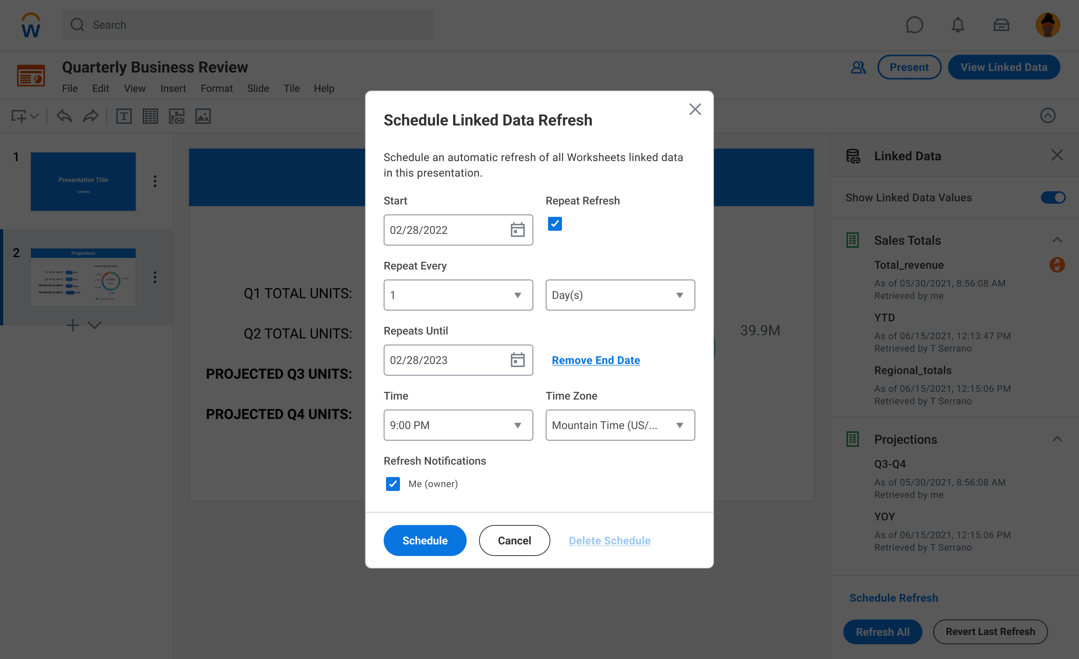This screenshot has height=659, width=1079.
Task: Open the chat messages icon
Action: [914, 25]
